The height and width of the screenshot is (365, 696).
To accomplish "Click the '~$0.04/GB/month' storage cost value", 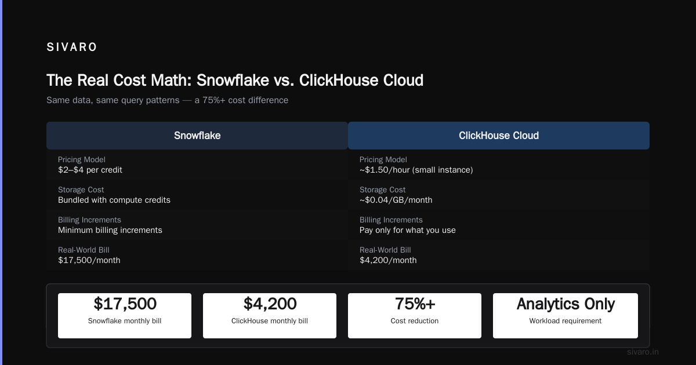I will click(x=396, y=200).
